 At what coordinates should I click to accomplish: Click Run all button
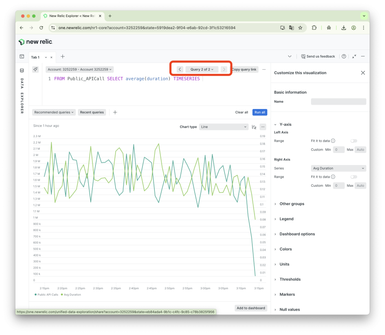(x=260, y=112)
